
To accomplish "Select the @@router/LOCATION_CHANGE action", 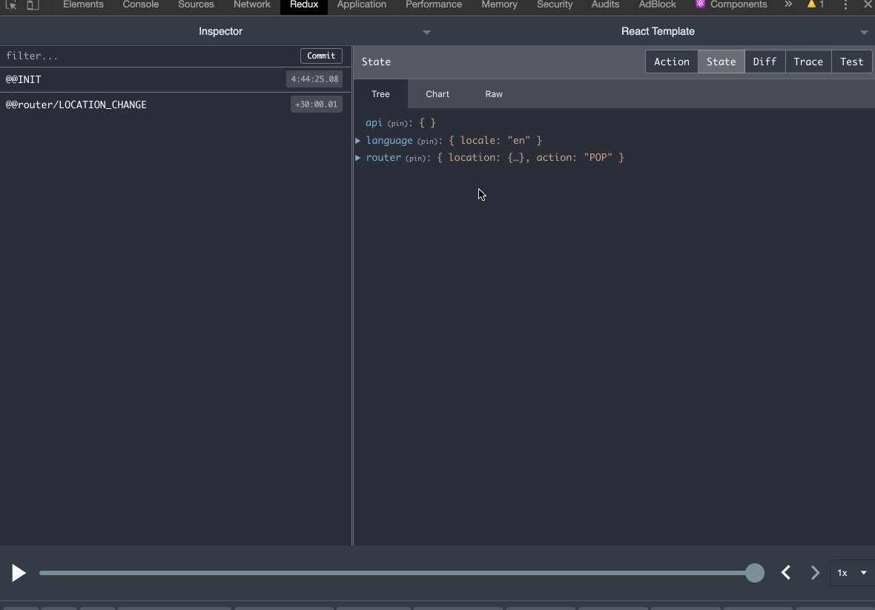I will 175,105.
